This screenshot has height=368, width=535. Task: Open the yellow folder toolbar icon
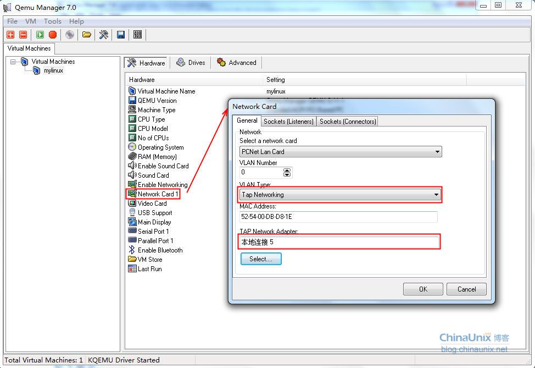pos(87,35)
